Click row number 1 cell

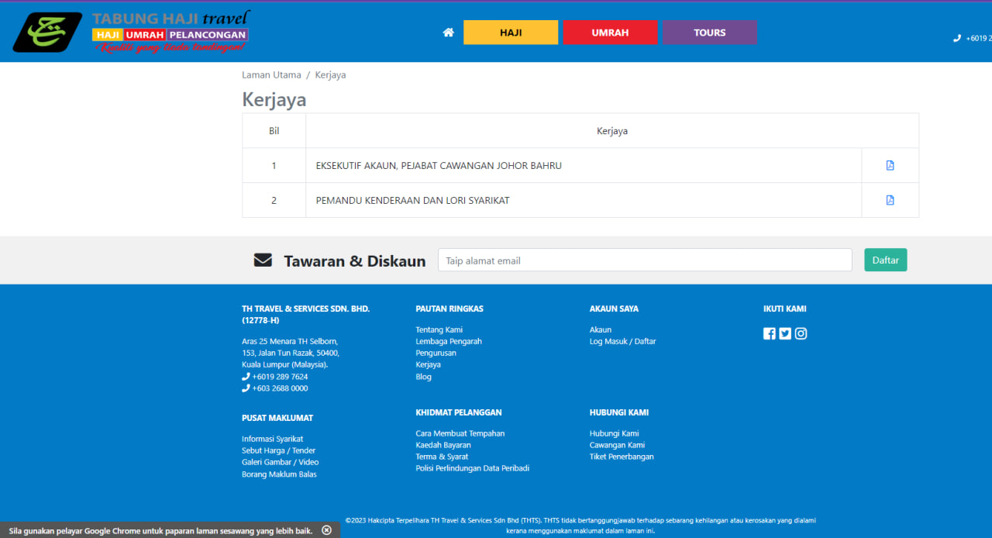pos(274,165)
